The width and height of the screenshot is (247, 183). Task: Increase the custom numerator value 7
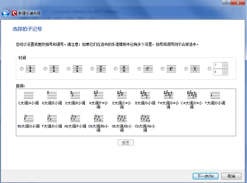[225, 64]
